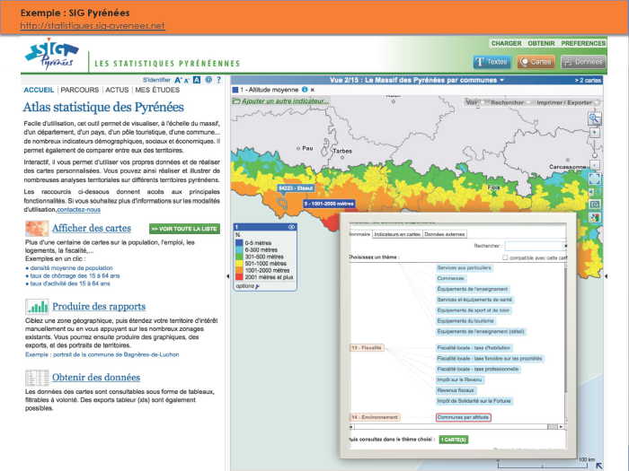This screenshot has height=471, width=629.
Task: Open the Obtenir des données heading link
Action: [96, 378]
